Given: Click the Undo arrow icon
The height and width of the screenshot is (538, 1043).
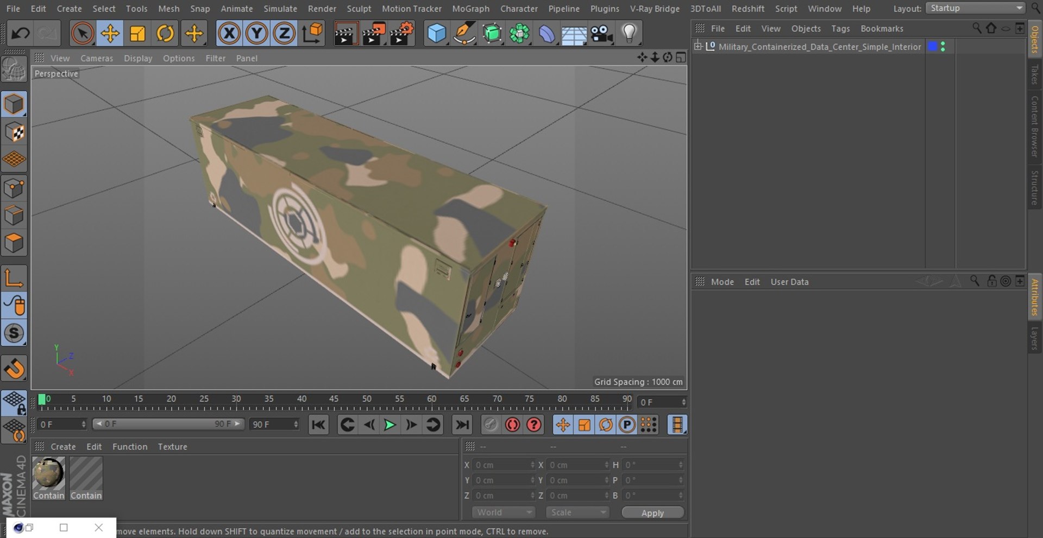Looking at the screenshot, I should 21,34.
